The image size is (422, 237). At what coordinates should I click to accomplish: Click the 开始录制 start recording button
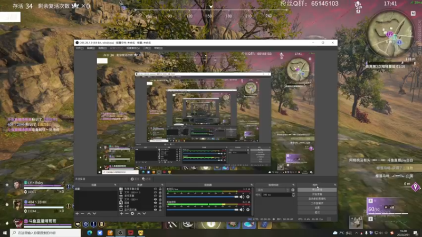317,194
